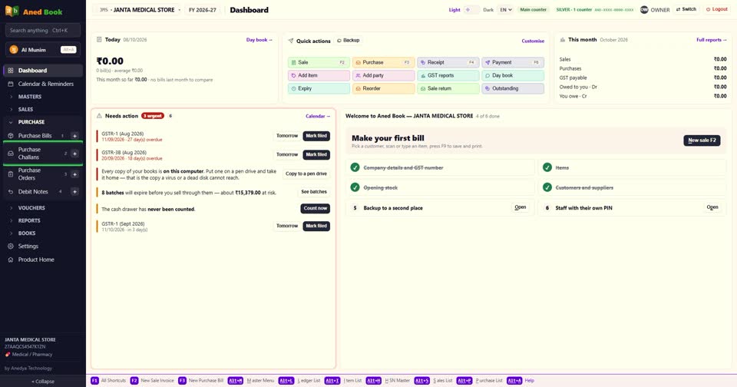
Task: Open the Debit Notes menu item
Action: click(35, 192)
